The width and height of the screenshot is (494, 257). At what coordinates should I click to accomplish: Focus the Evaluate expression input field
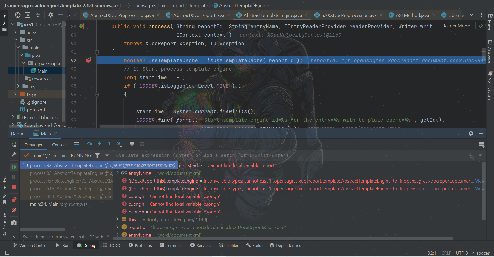tap(289, 155)
